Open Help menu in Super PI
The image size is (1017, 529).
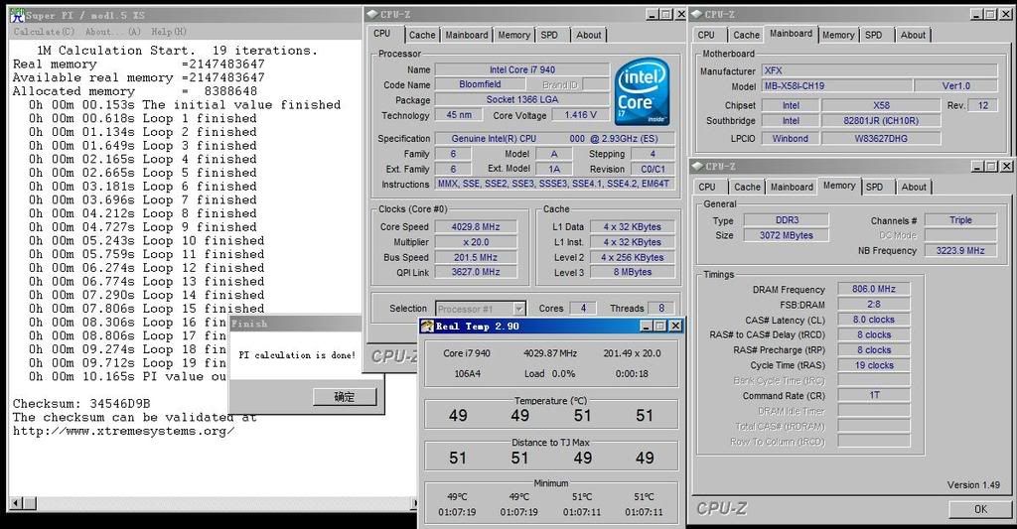tap(169, 31)
